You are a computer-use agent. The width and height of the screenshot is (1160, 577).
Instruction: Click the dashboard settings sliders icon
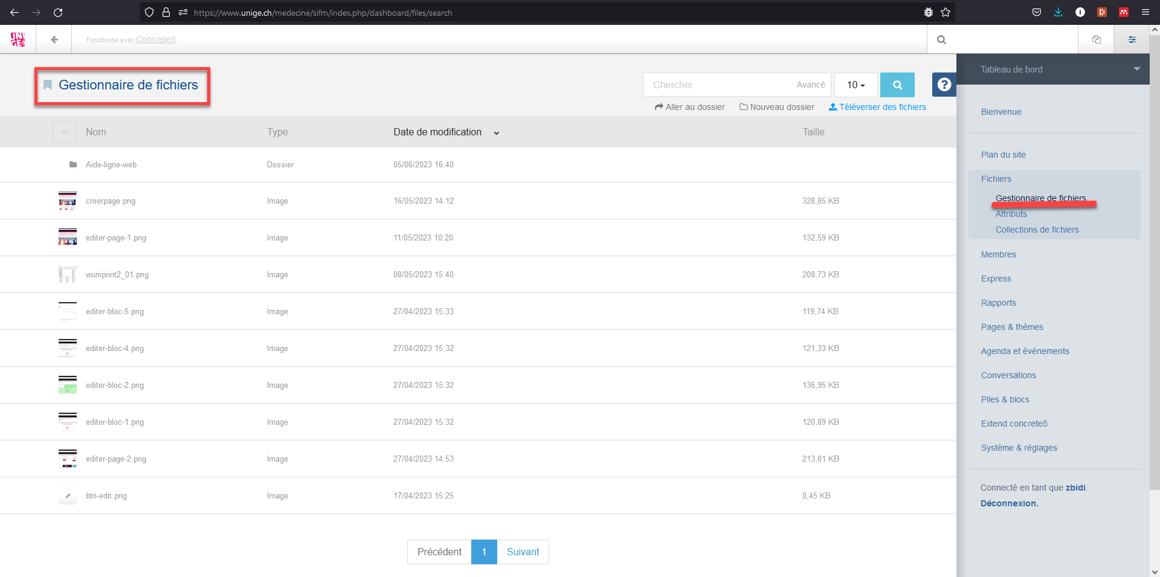(1132, 40)
